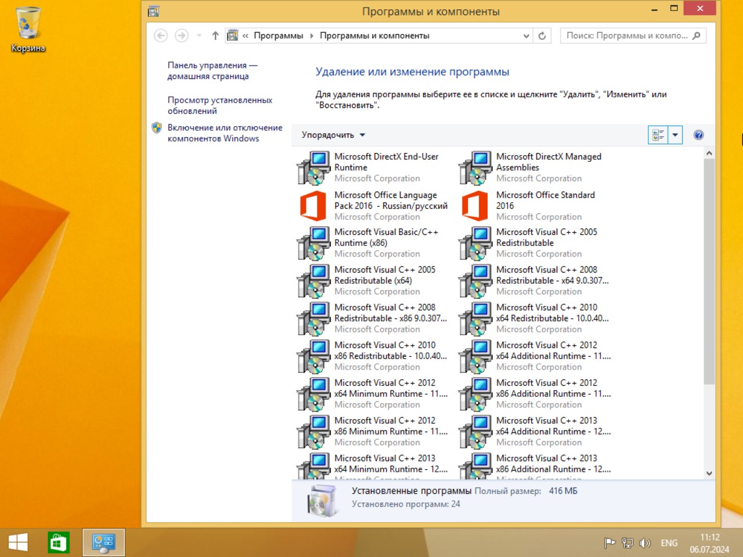The image size is (743, 557).
Task: Select Visual C++ 2013 x64 Additional Runtime icon
Action: tap(475, 432)
